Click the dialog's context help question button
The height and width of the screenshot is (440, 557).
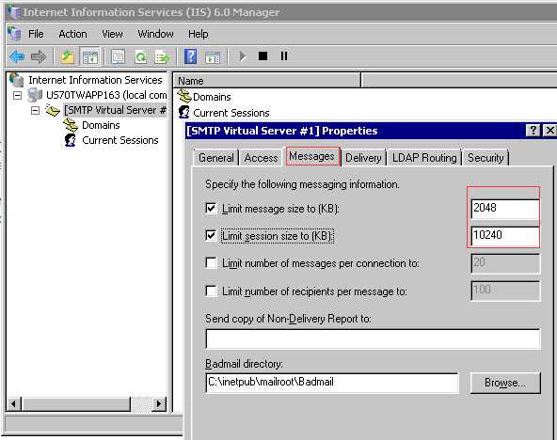(533, 131)
